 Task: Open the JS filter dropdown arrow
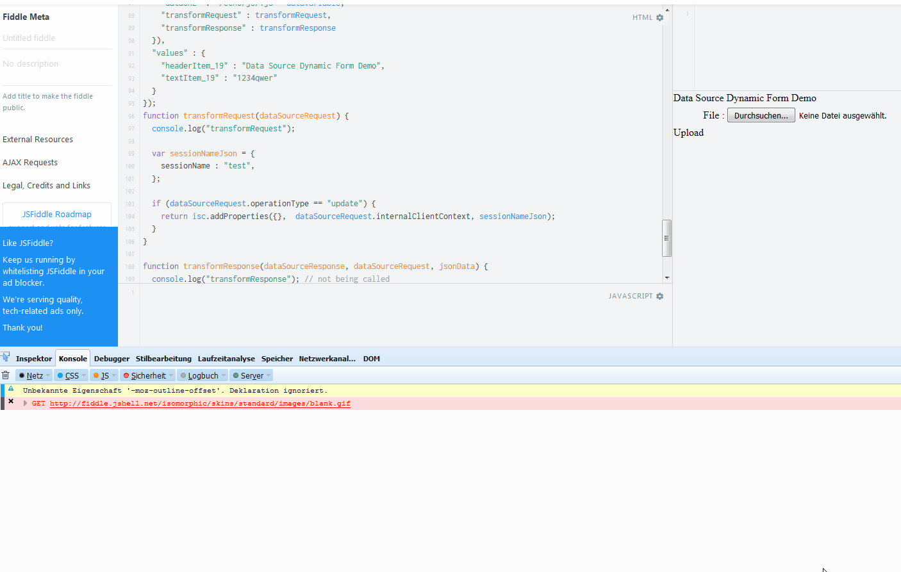point(114,376)
